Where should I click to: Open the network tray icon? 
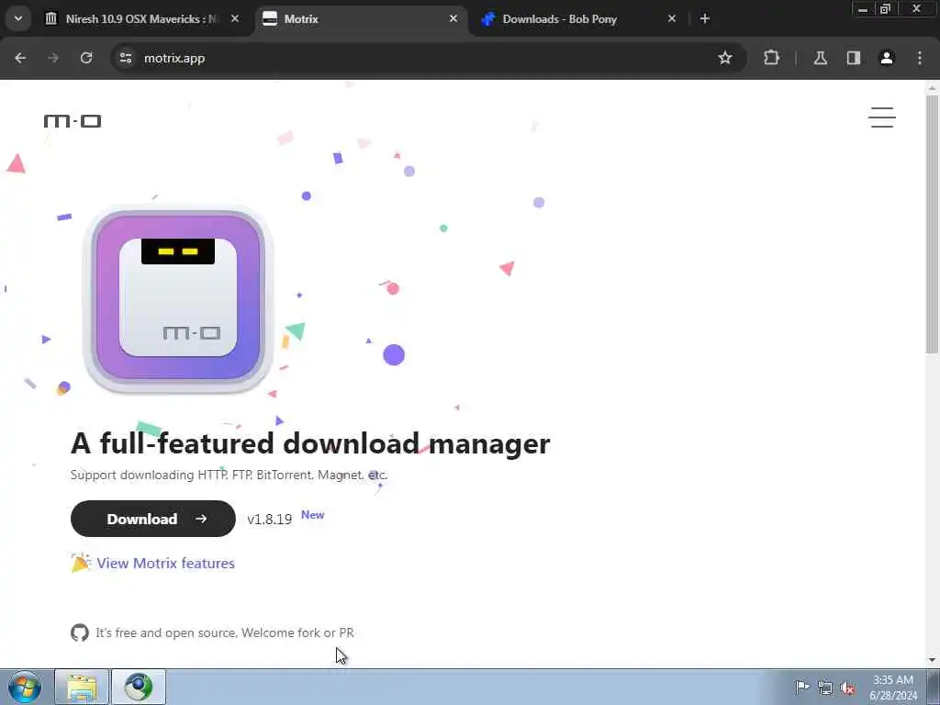pos(825,688)
